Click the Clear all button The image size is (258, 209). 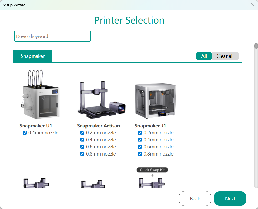click(225, 56)
